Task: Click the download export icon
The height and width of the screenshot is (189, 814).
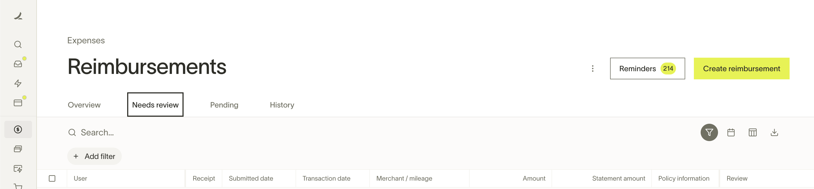Action: [x=774, y=132]
